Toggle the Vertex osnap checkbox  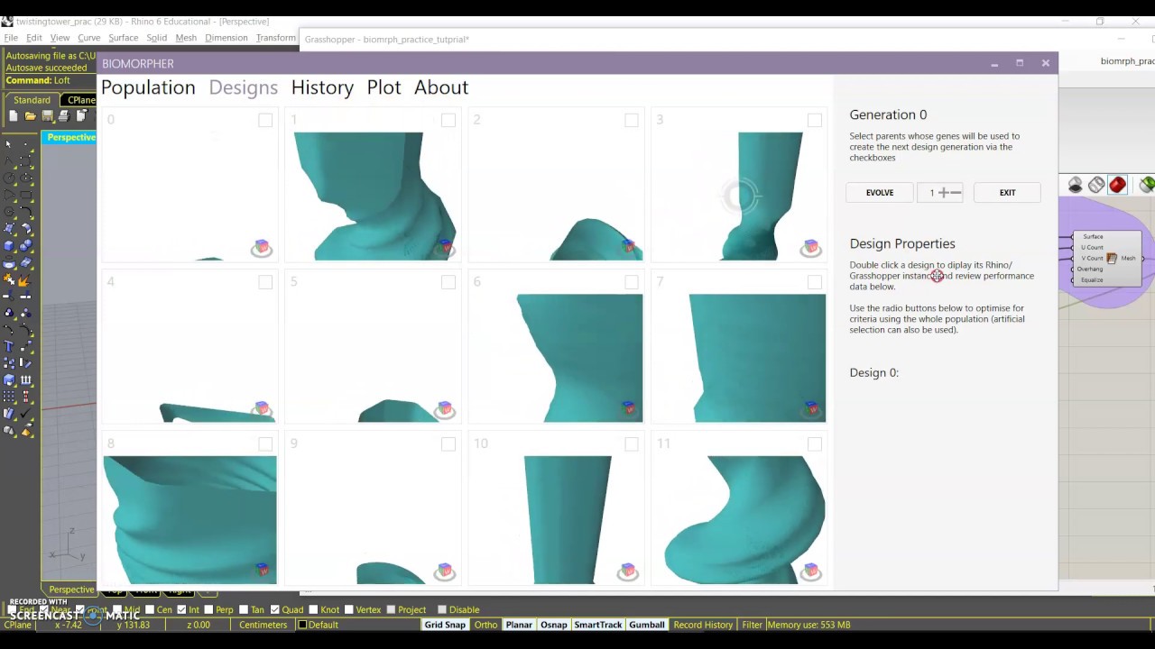348,609
